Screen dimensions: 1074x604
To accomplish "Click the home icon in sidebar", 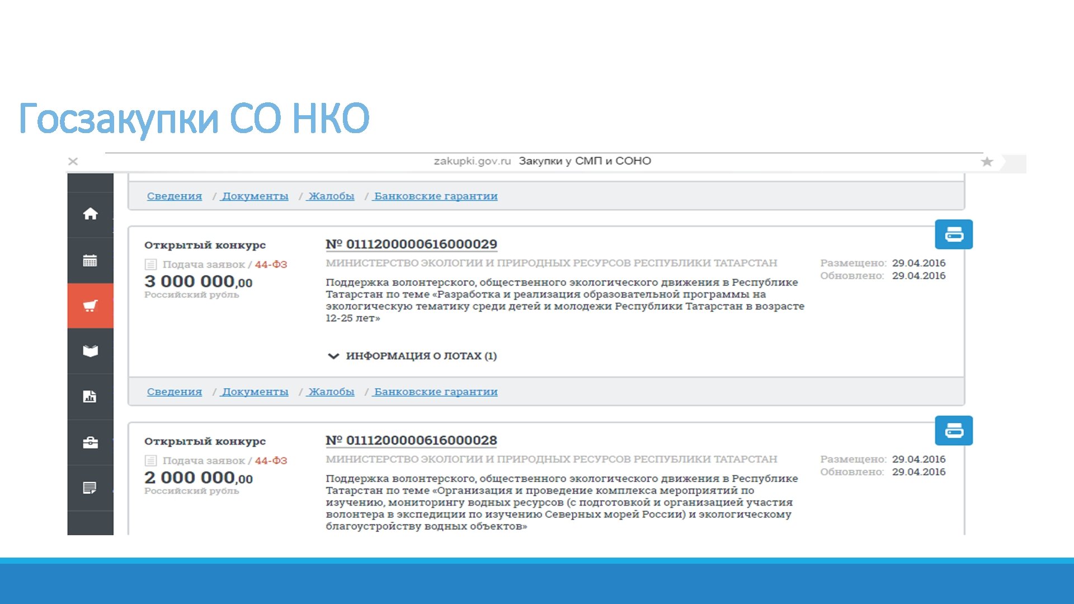I will (x=90, y=214).
